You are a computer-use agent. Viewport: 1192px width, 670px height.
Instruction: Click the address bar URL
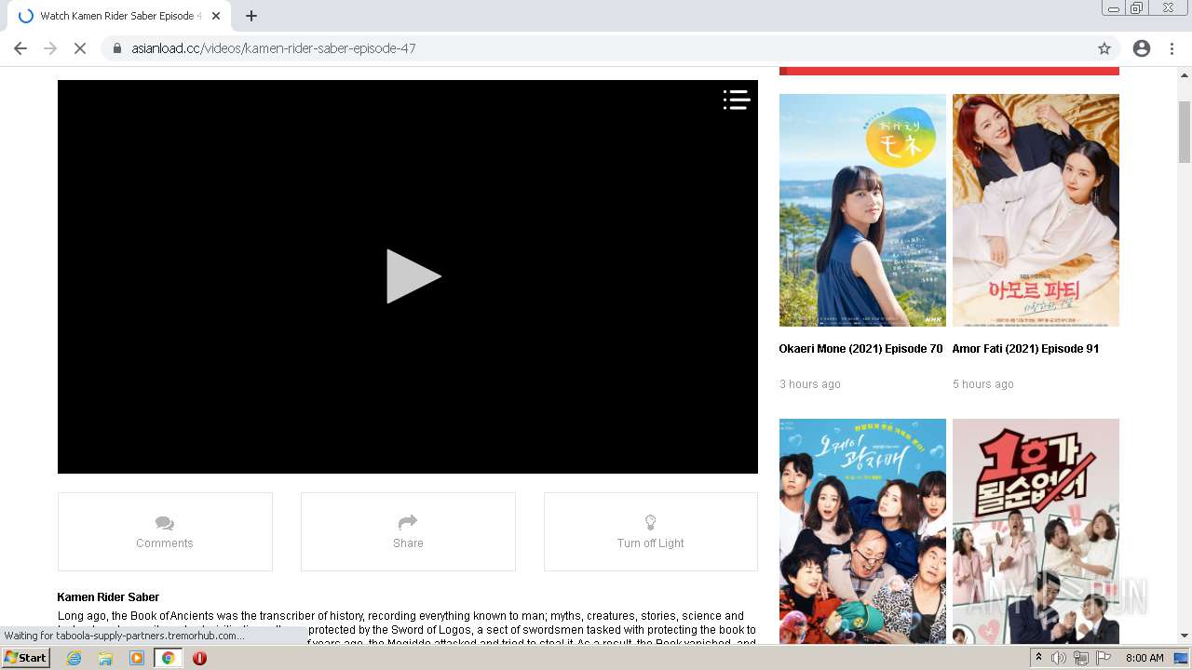tap(274, 48)
